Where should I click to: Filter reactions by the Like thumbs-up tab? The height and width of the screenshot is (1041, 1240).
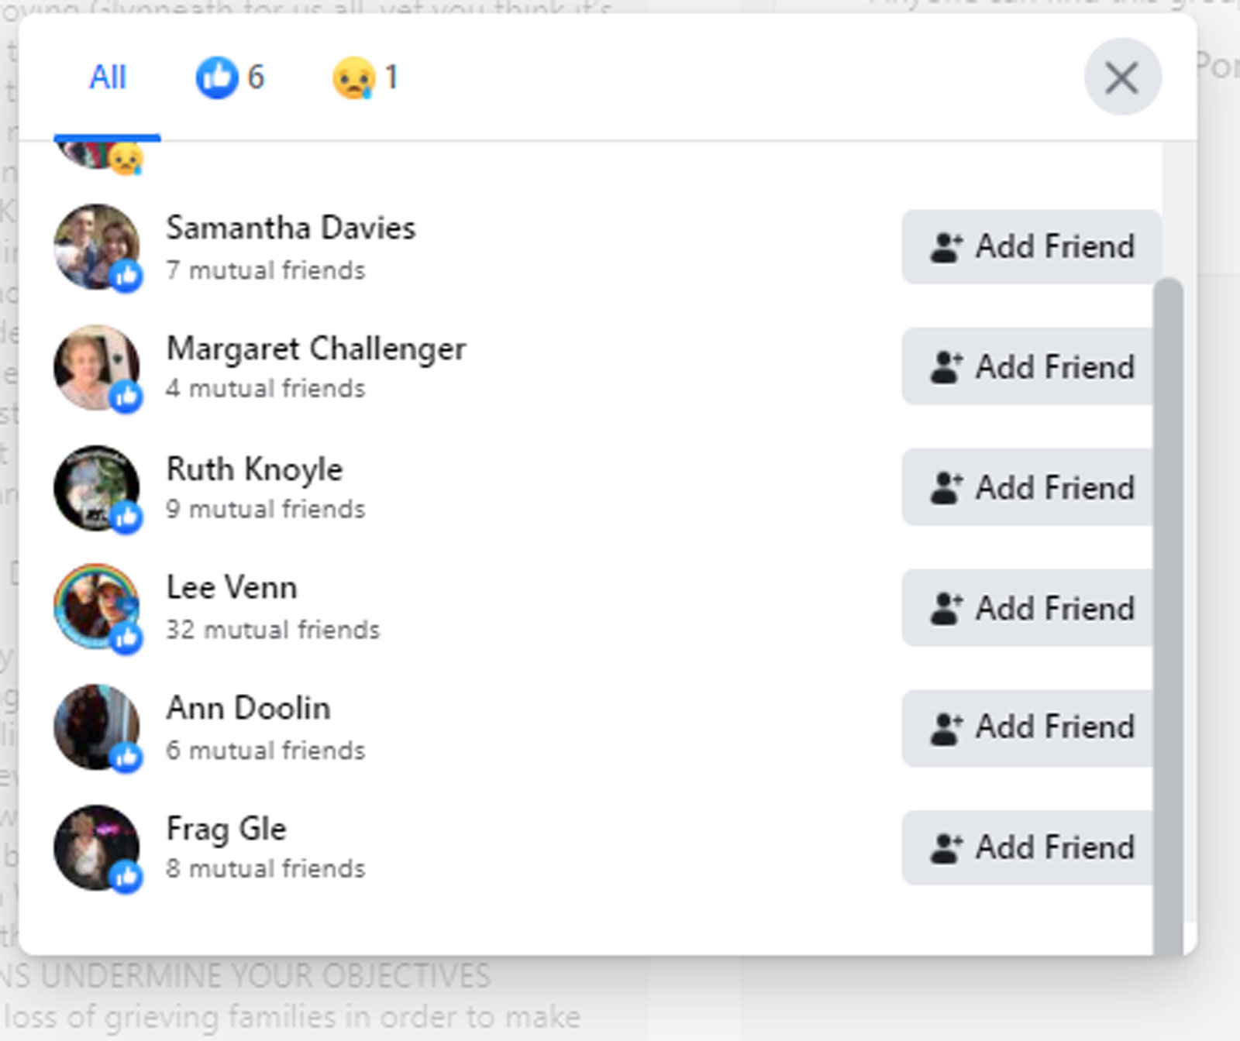coord(229,77)
